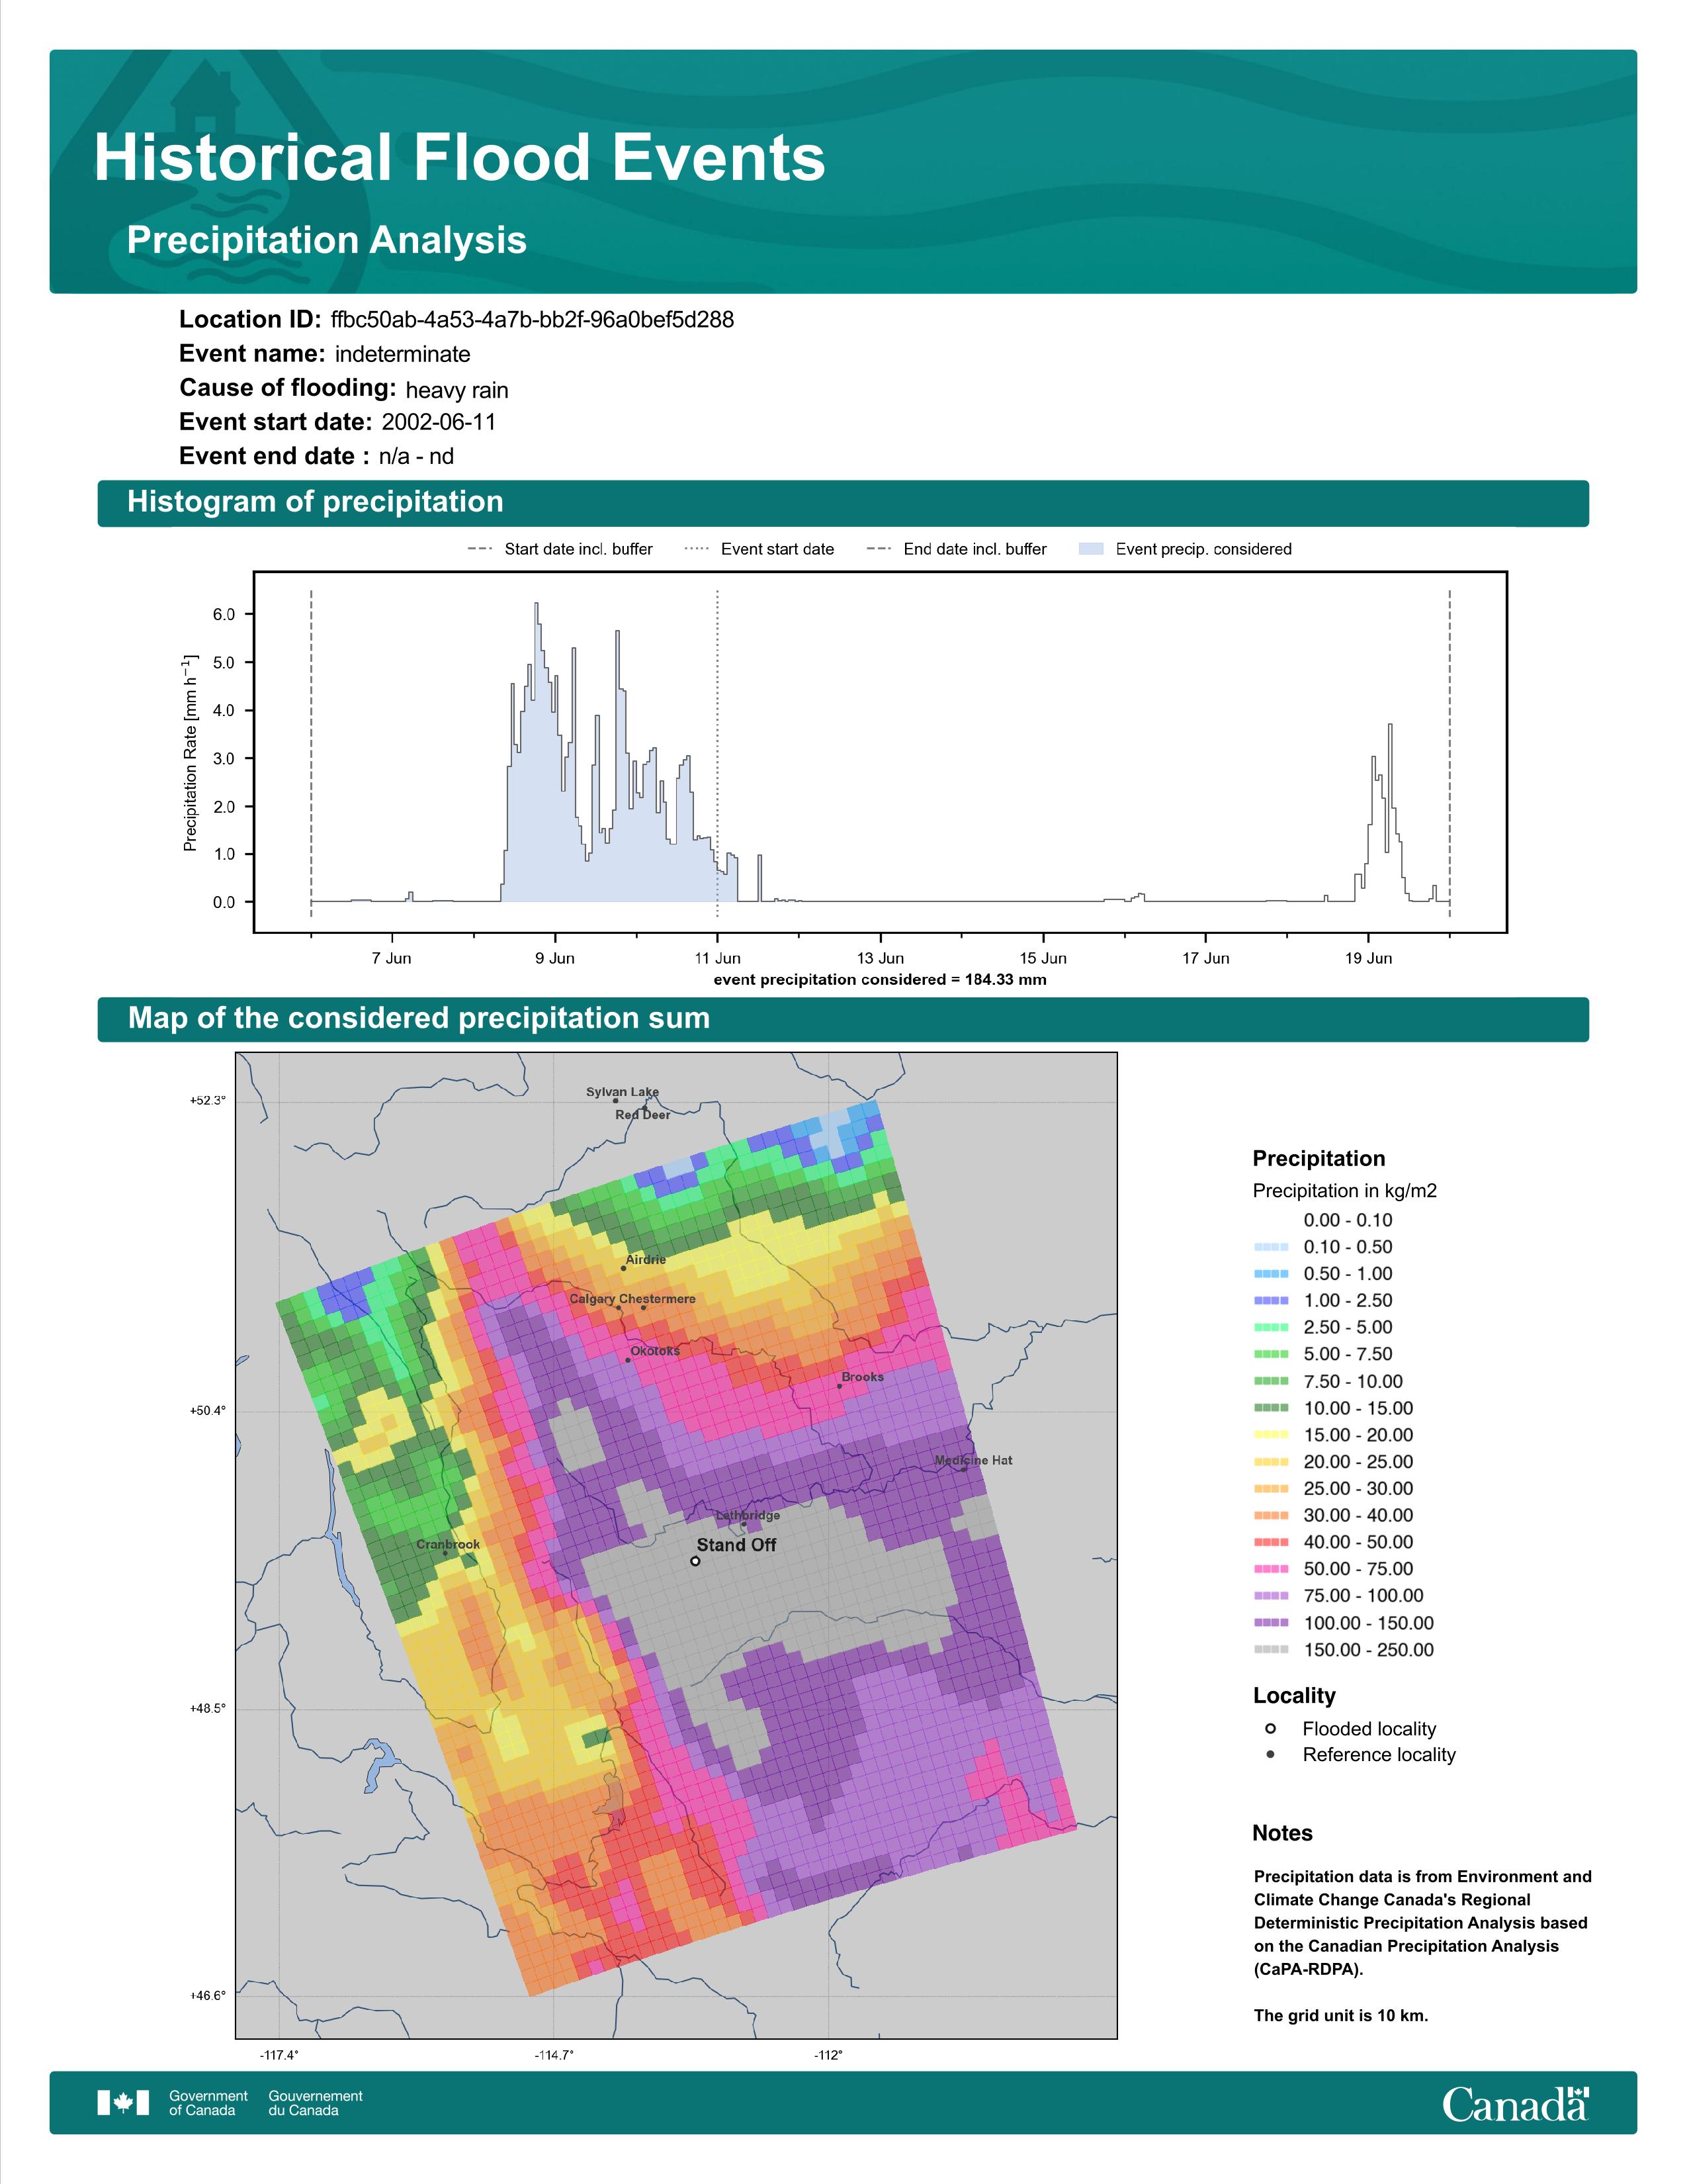Click the 6.0 y-axis tick label

point(224,614)
